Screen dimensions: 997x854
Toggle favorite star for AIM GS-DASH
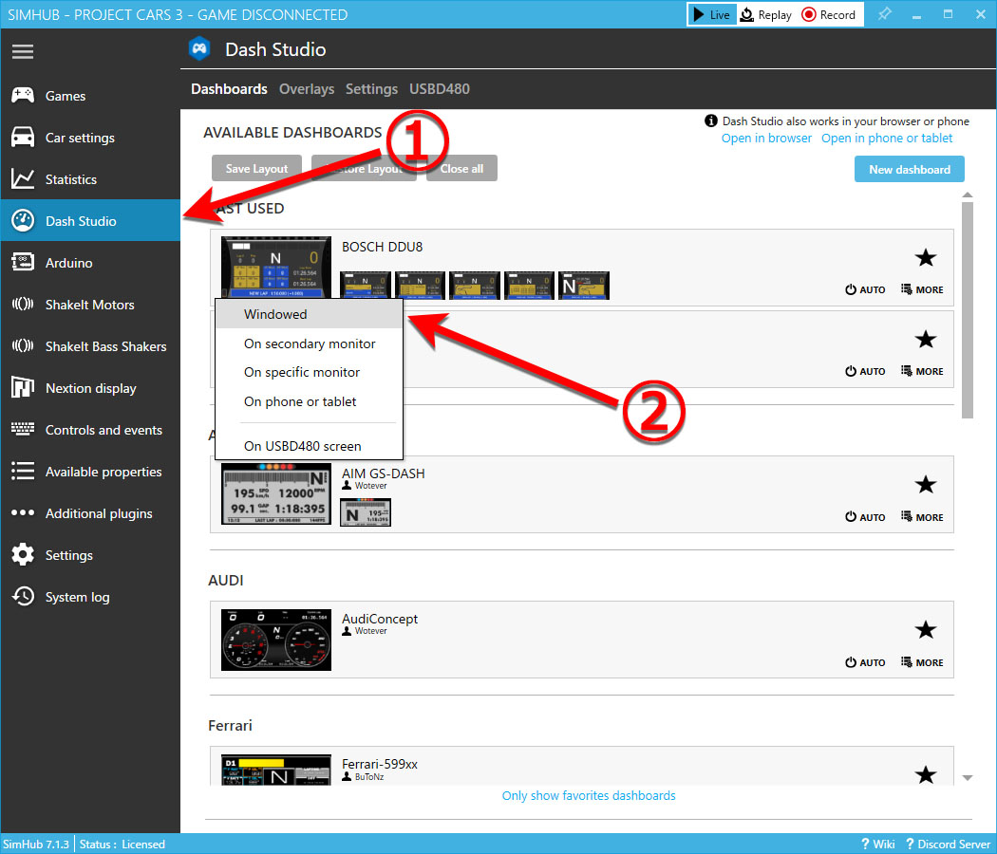925,485
